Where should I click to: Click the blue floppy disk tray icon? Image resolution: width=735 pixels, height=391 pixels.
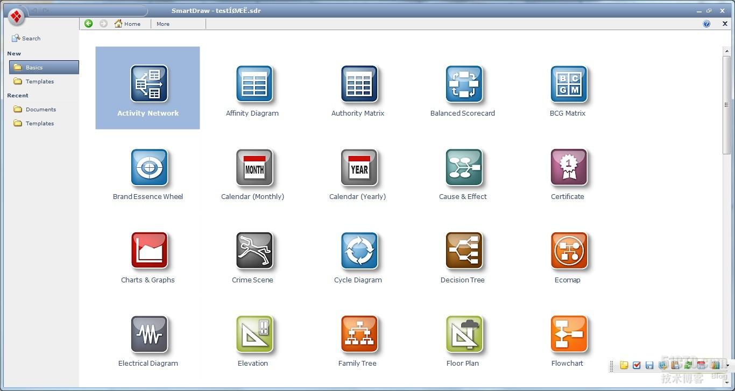coord(649,365)
